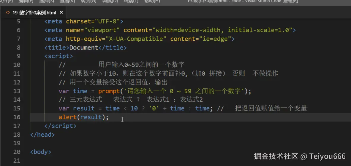Screen dimensions: 351x166
Task: Click the closing </head> tag
Action: (42, 135)
